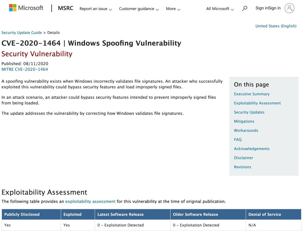The image size is (303, 234).
Task: Click the Microsoft logo
Action: point(26,8)
